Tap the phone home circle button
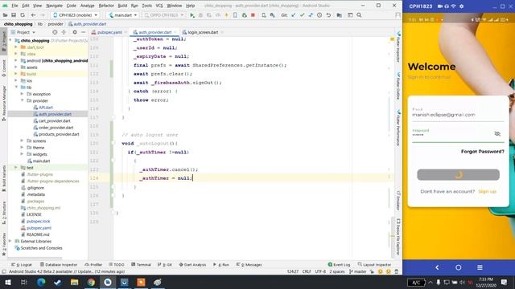Screen dimensions: 515x289 click(459, 267)
